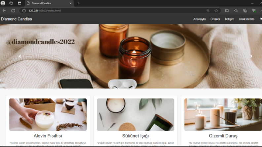Click the Diamond Candles brand logo text
This screenshot has height=147, width=262.
click(17, 19)
